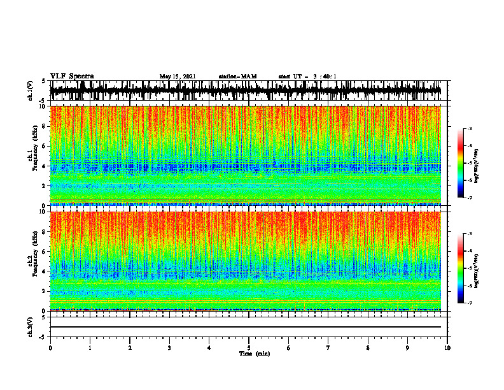Click the '-7' value on ch.2 color bar
Screen dimensions: 504x390
coord(470,303)
